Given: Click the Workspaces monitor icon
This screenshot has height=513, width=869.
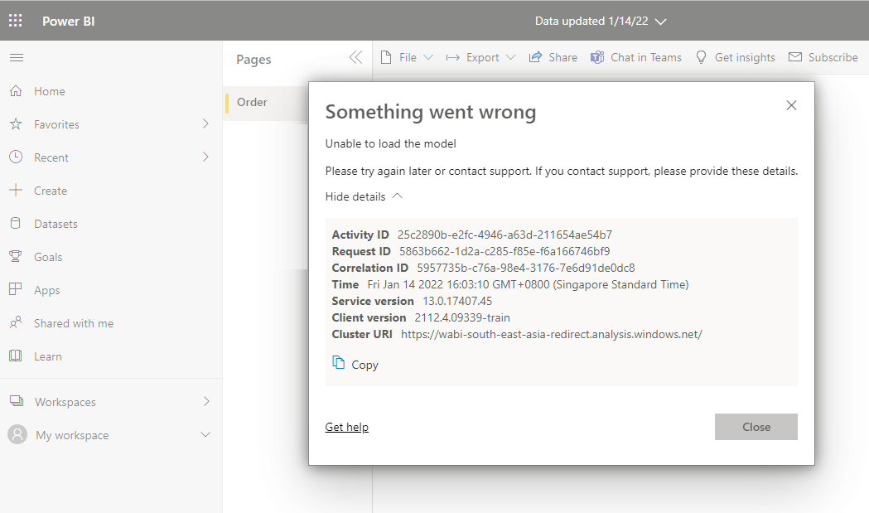Looking at the screenshot, I should (x=17, y=401).
